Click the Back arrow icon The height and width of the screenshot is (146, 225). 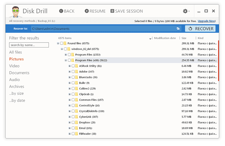[61, 11]
